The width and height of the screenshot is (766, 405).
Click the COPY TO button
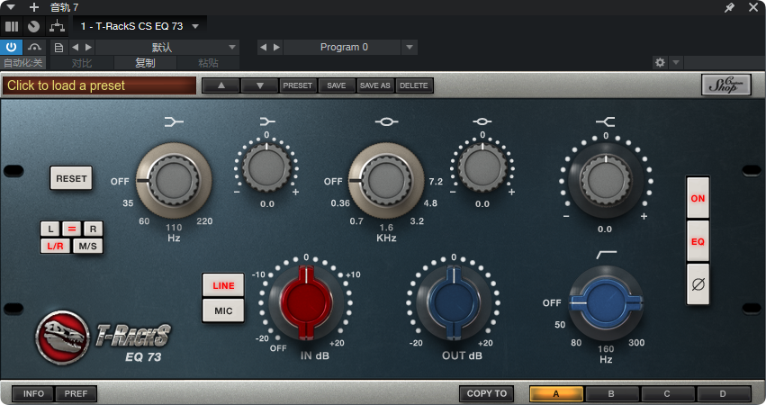487,394
